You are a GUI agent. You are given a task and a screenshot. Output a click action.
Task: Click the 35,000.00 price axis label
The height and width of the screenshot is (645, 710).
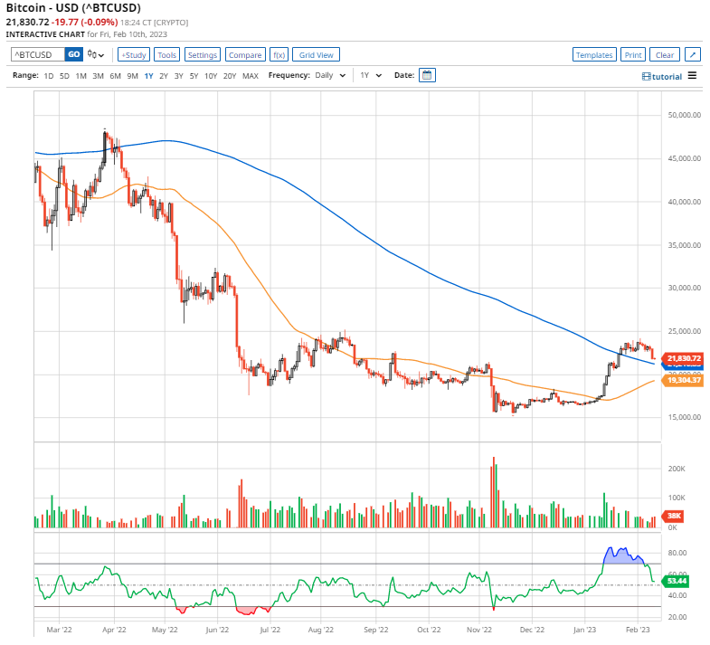coord(684,245)
